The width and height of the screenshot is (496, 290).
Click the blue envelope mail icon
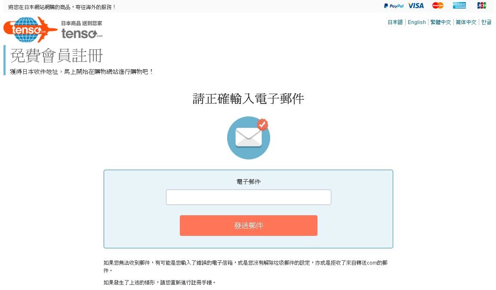coord(249,138)
